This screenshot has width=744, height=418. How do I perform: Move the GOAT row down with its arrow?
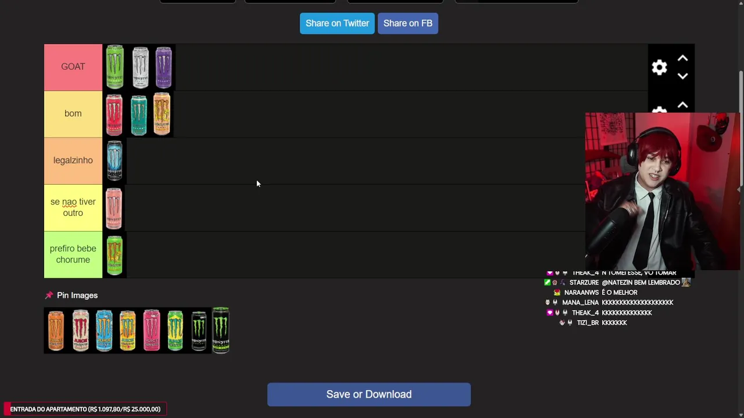coord(683,76)
